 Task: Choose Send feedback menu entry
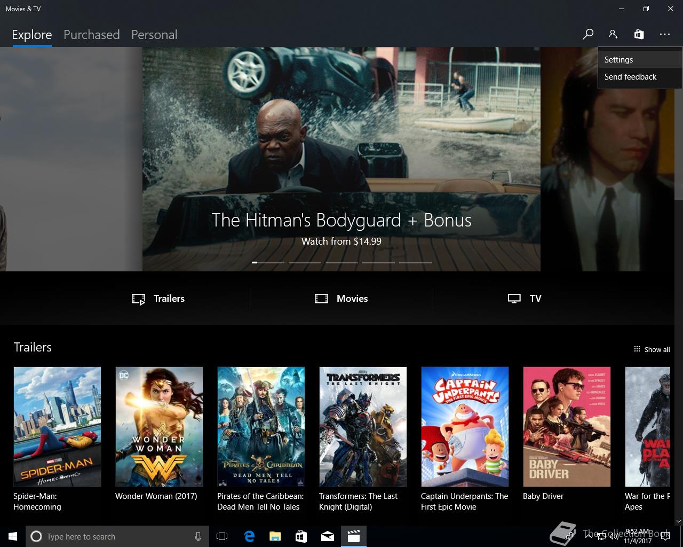point(640,77)
